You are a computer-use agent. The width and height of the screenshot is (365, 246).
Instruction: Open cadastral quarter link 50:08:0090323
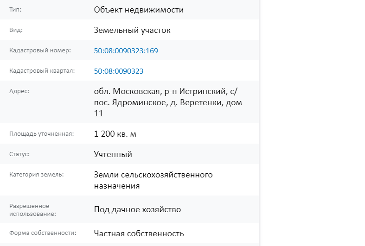[119, 71]
